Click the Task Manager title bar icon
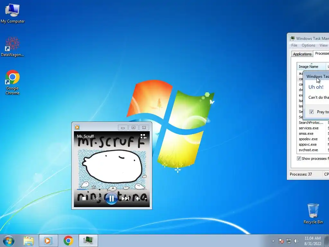Screen dimensions: 329x247 [x=292, y=39]
